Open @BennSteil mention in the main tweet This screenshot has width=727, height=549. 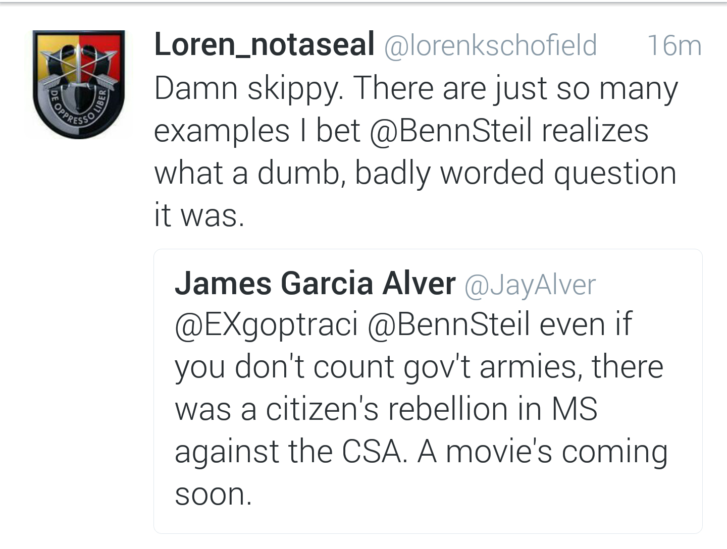[451, 131]
